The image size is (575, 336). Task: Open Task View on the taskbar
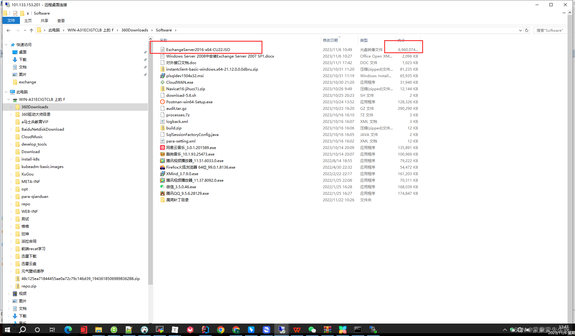(52, 330)
